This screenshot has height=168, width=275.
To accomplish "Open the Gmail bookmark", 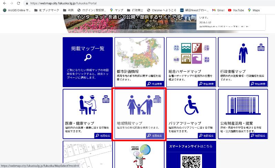I will click(218, 10).
